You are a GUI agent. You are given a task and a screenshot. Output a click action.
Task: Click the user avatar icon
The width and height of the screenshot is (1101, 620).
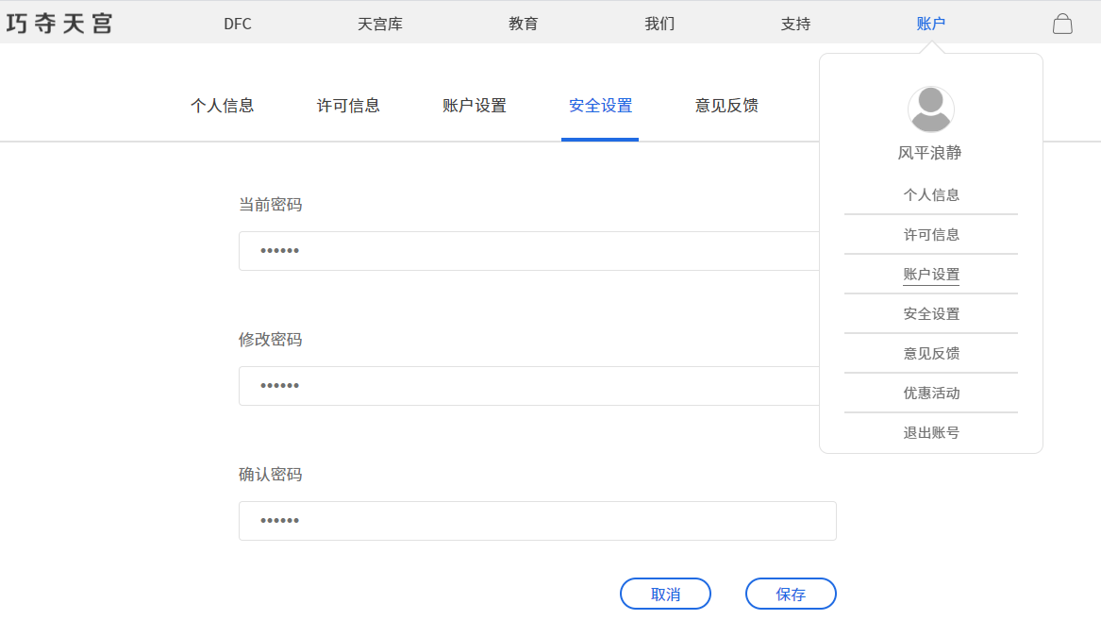[x=930, y=109]
